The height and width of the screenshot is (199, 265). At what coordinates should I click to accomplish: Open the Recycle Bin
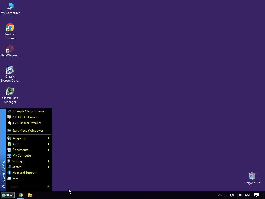pos(252,178)
